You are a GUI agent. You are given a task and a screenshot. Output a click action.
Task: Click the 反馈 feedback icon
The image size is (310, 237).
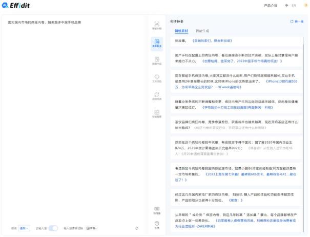pos(156,225)
